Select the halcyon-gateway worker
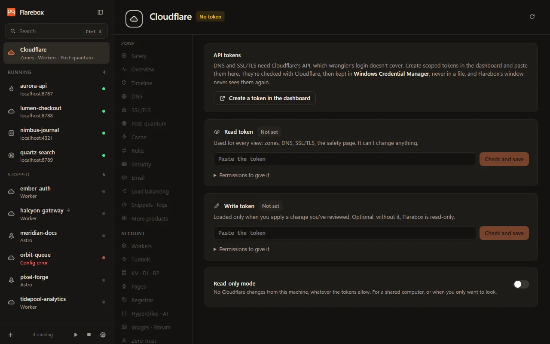Viewport: 550px width, 344px height. (x=56, y=214)
